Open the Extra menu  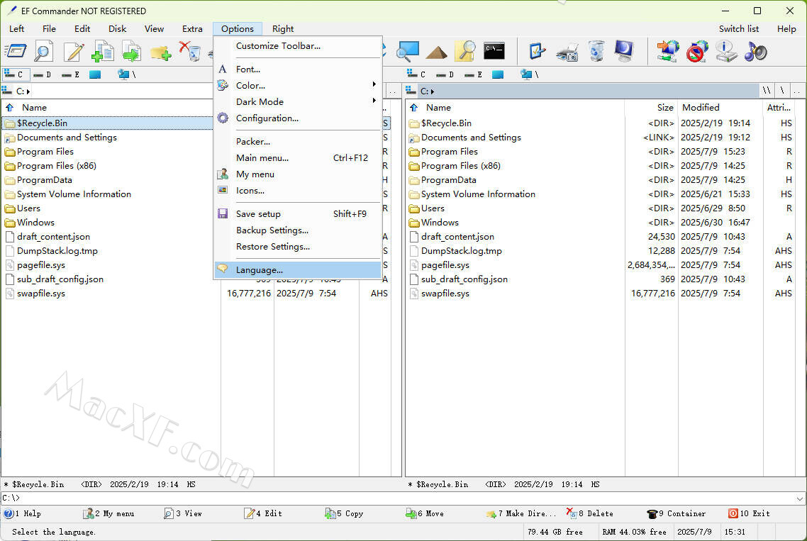pos(192,29)
